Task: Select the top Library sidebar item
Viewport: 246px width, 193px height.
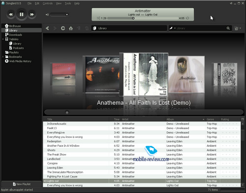Action: coord(22,30)
